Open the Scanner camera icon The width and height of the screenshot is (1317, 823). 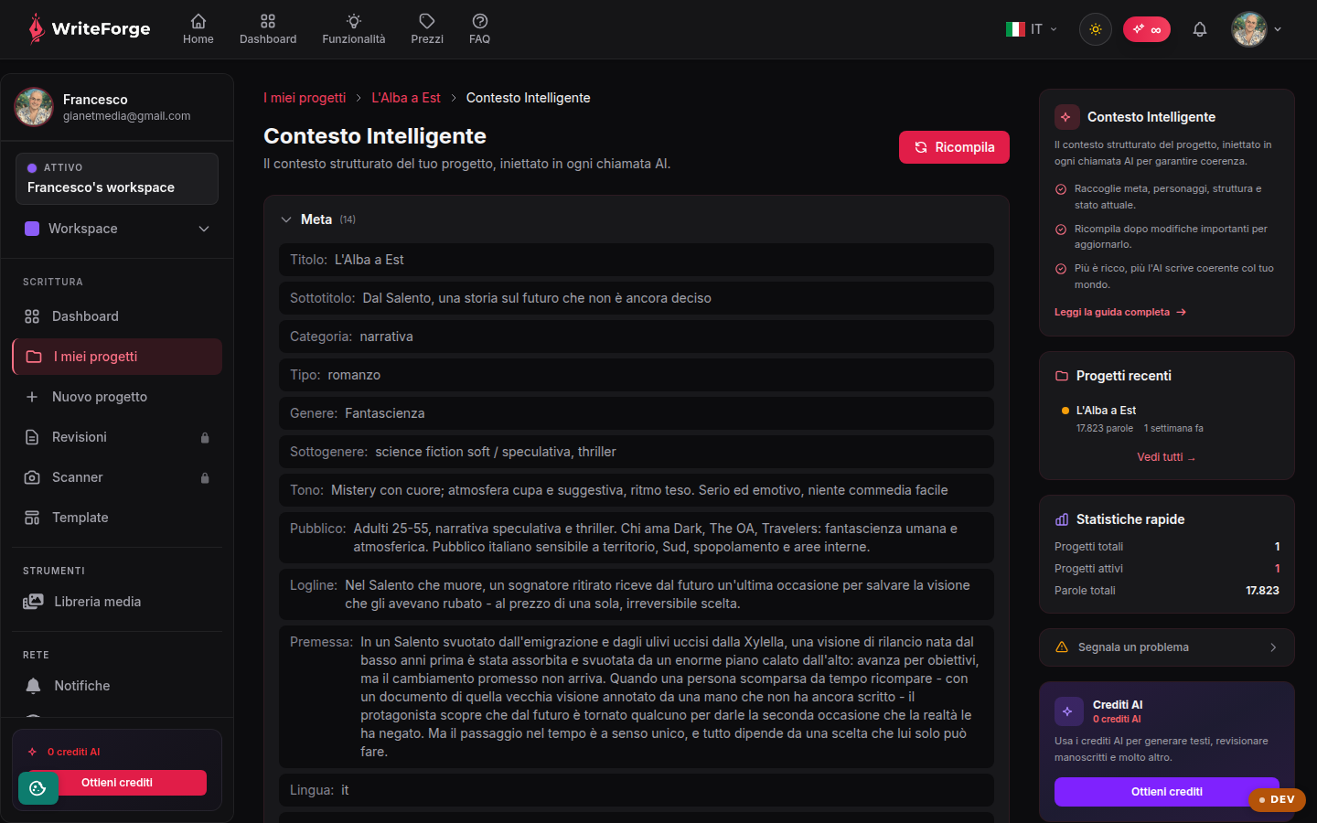(32, 477)
